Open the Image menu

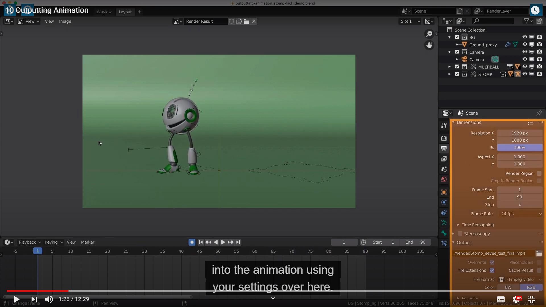coord(65,21)
